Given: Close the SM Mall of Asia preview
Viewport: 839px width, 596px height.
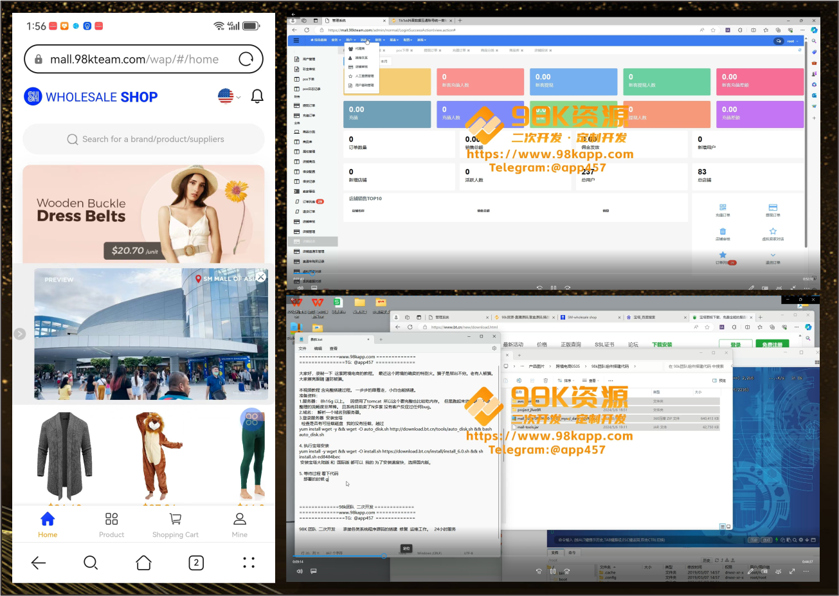Looking at the screenshot, I should coord(261,277).
